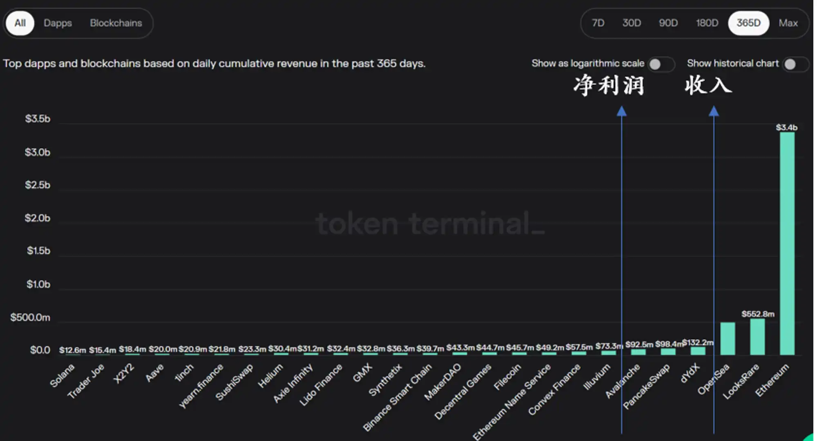Switch to the Dapps tab

coord(58,23)
